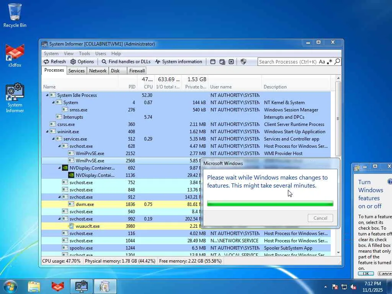This screenshot has height=294, width=392.
Task: Collapse the services.exe tree node
Action: 53,139
